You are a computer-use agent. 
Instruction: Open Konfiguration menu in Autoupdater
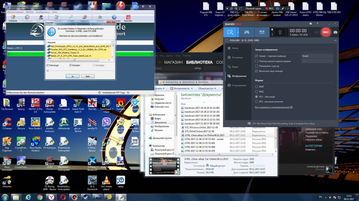43,12
